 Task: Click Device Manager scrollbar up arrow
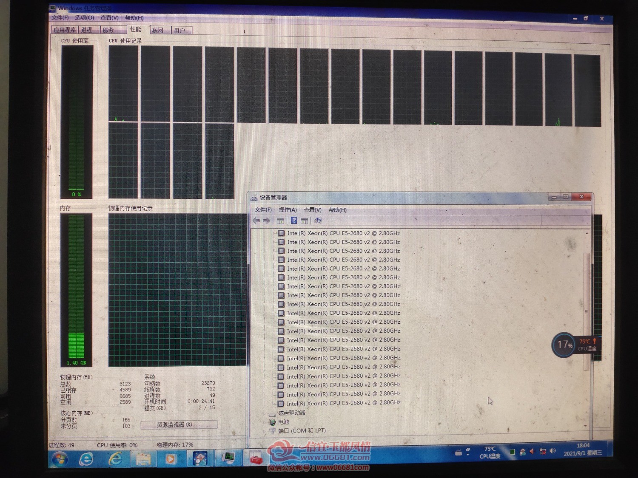587,233
